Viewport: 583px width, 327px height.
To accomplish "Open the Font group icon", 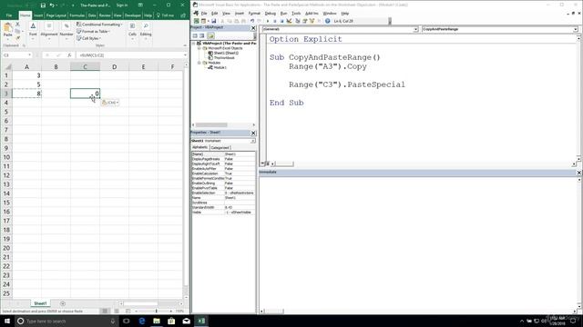I will 33,26.
